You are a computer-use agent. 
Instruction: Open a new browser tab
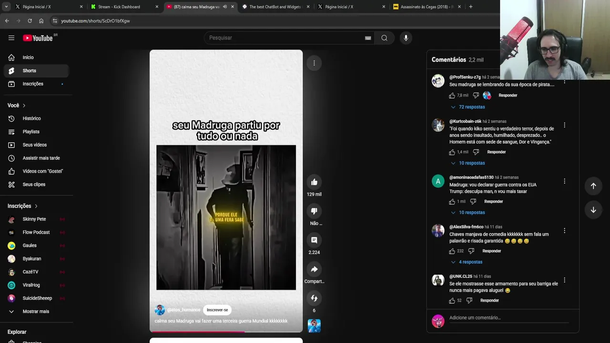tap(471, 7)
